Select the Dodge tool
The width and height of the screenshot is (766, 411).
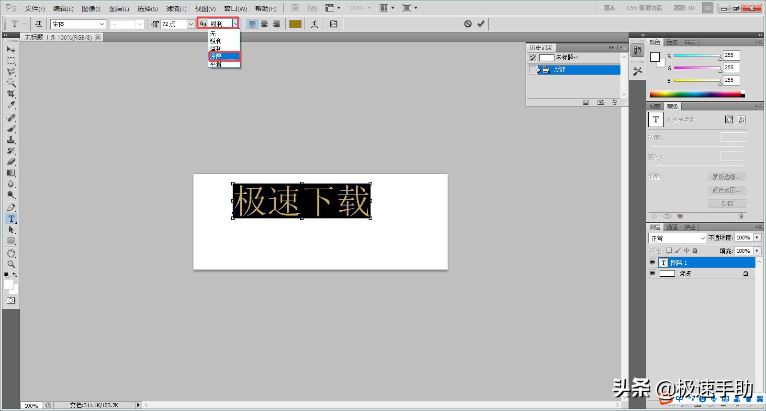tap(11, 195)
